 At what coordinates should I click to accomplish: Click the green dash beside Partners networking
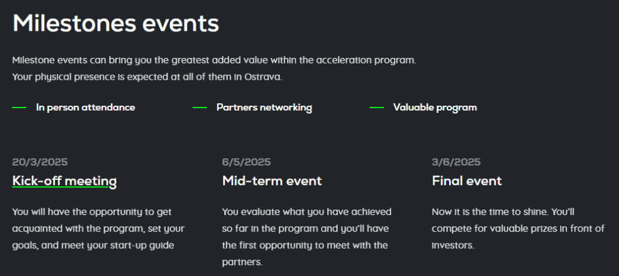coord(199,108)
